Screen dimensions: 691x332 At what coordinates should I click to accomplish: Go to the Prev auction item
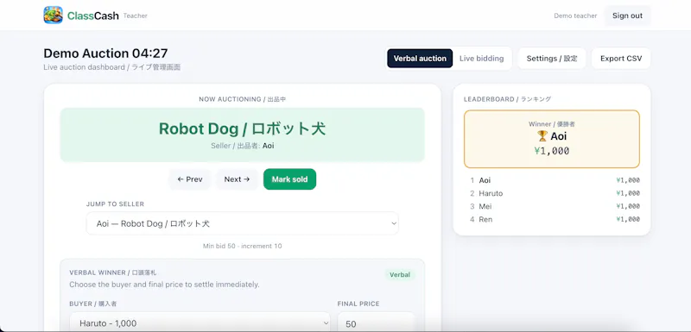click(x=190, y=179)
